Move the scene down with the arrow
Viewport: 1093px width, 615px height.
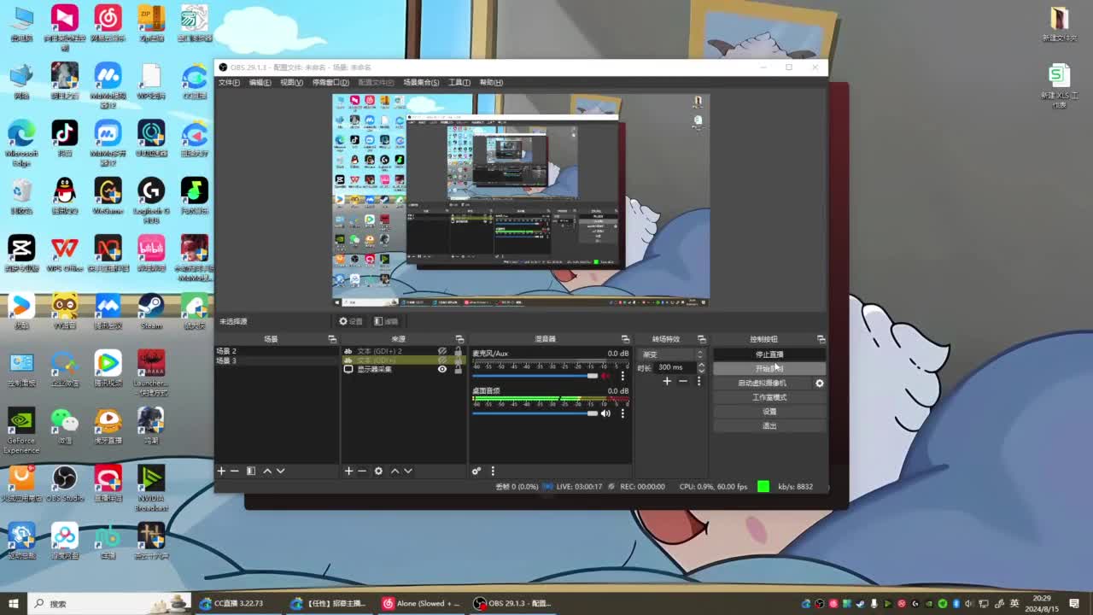point(280,471)
